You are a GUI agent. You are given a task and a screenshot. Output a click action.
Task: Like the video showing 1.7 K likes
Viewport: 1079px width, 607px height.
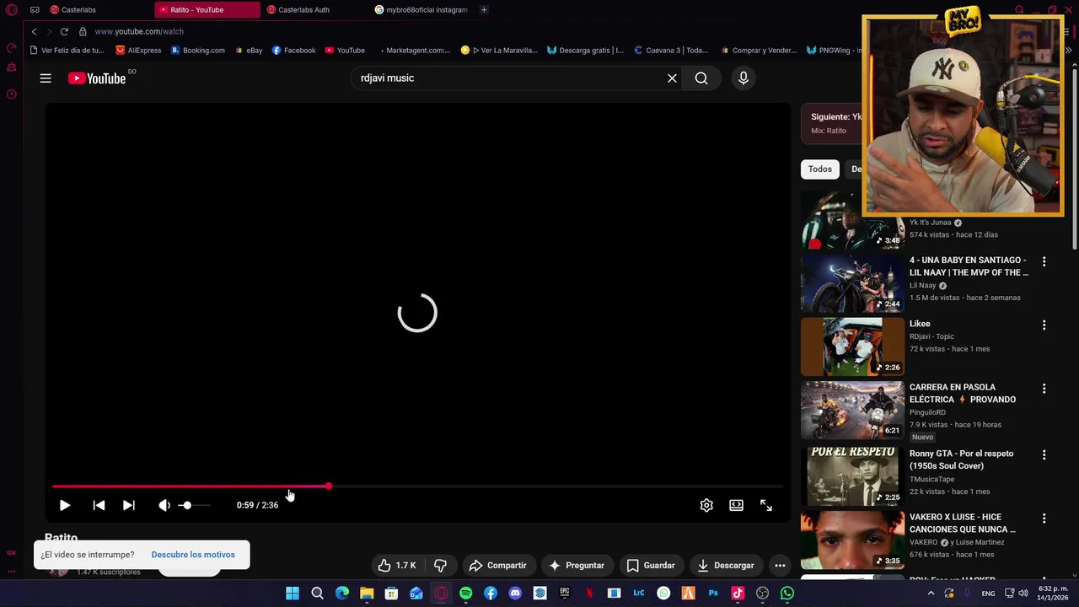coord(396,566)
